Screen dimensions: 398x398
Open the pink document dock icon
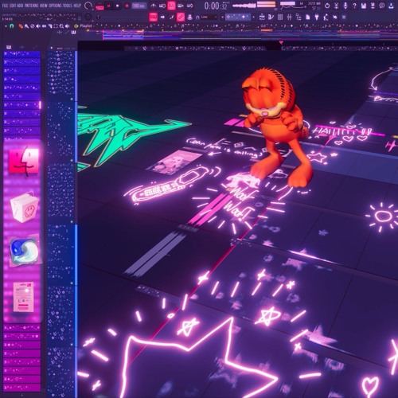(24, 297)
